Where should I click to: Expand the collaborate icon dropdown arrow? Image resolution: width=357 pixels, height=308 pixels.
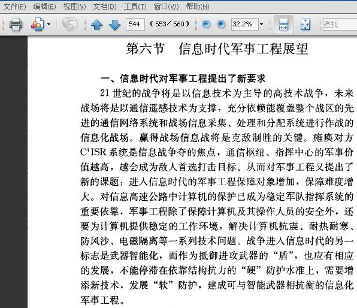coord(49,24)
